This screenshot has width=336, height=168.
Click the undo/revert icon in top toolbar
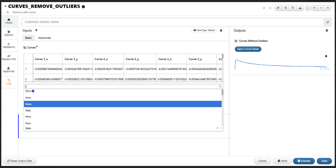(293, 8)
